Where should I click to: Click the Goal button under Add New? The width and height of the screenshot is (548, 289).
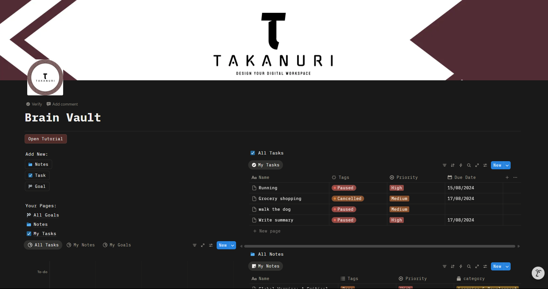click(37, 186)
